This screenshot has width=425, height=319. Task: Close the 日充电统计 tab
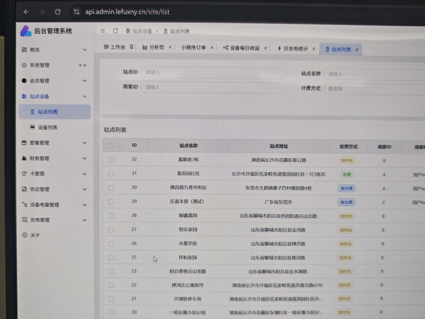pyautogui.click(x=313, y=49)
